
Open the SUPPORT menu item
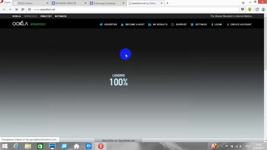pyautogui.click(x=179, y=25)
